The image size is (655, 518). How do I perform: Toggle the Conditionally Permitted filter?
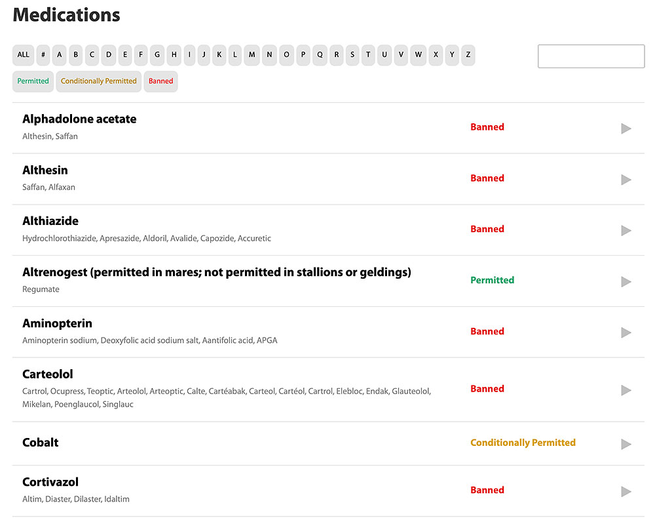(99, 81)
